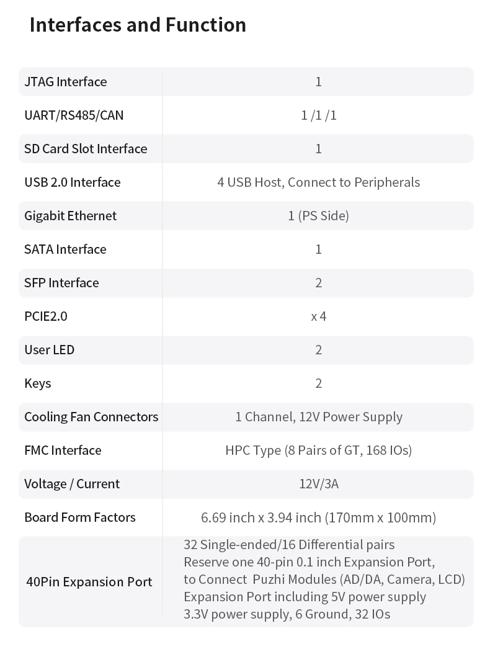Select the '12V/3A' voltage value
This screenshot has width=490, height=649.
point(318,484)
